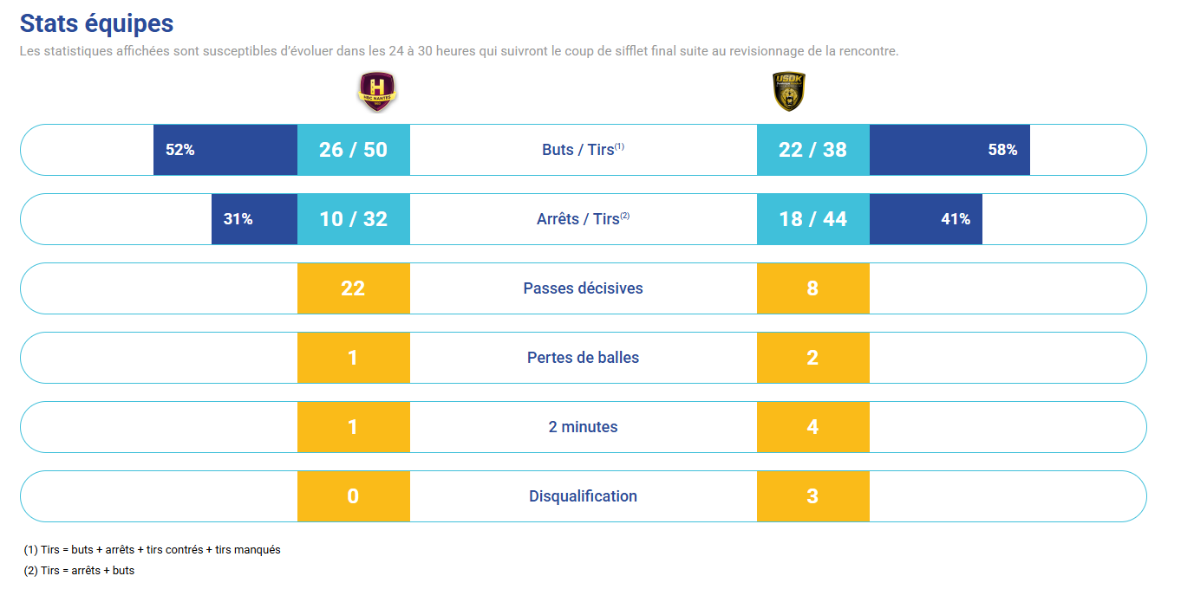The image size is (1181, 589).
Task: Click the Passes décisives row label
Action: click(x=583, y=288)
